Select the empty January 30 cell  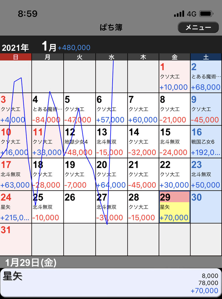[x=206, y=207]
